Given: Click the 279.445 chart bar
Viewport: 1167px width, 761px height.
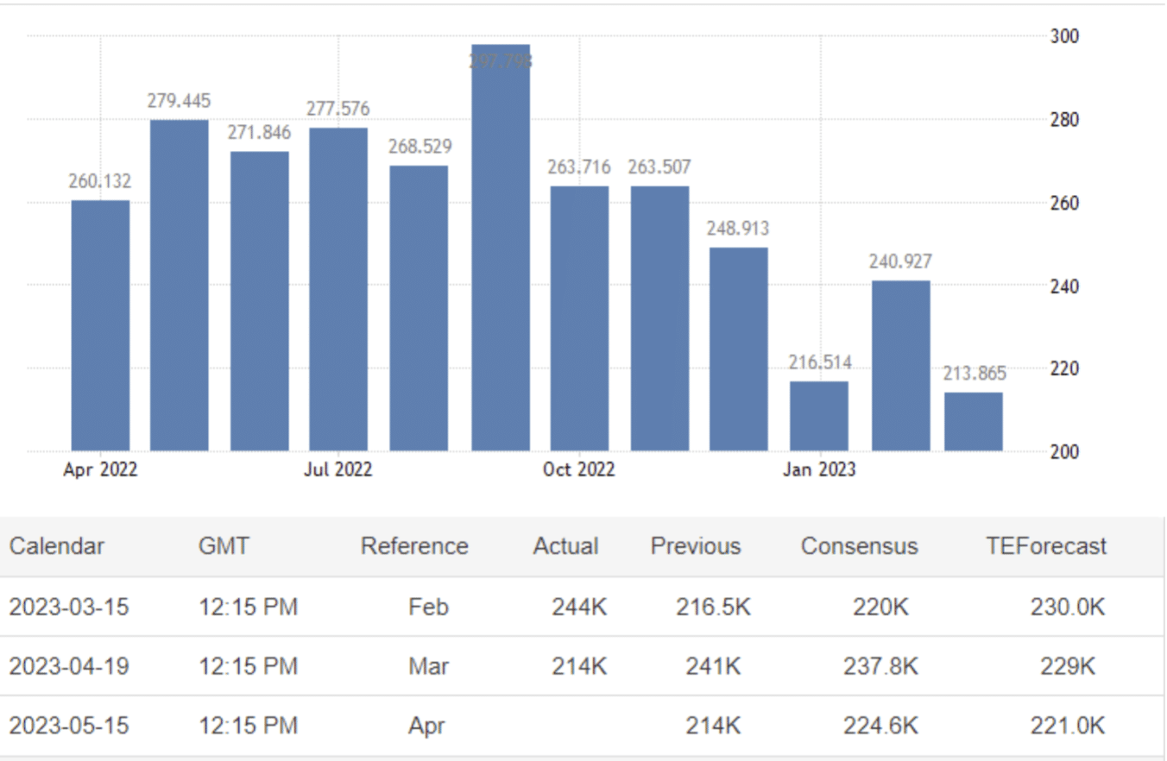Looking at the screenshot, I should [180, 285].
